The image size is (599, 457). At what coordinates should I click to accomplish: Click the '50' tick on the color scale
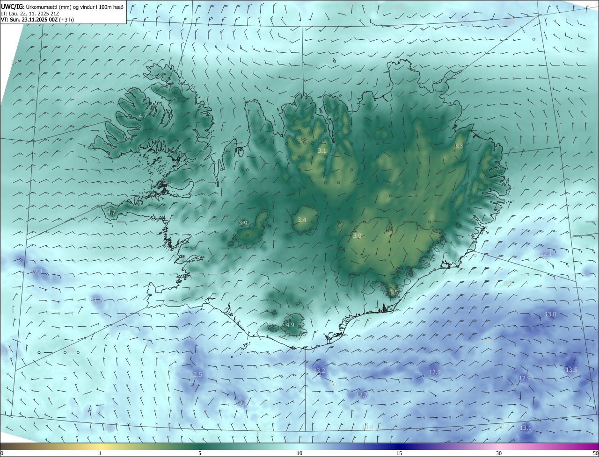tap(595, 453)
